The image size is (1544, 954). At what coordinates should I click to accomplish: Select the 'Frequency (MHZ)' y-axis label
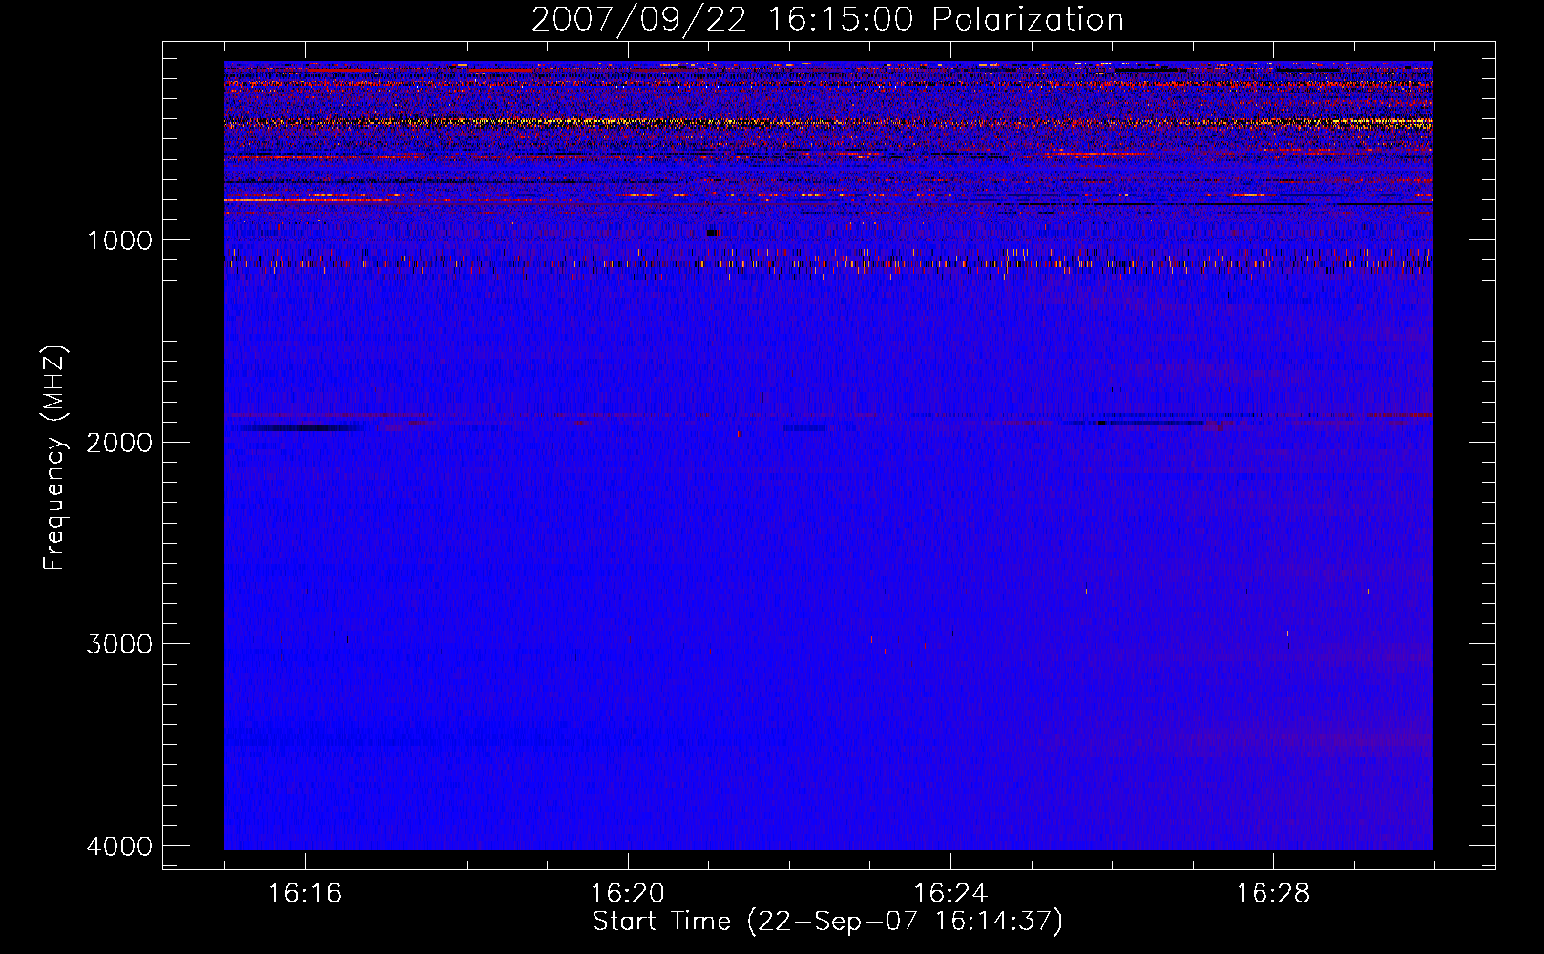54,458
